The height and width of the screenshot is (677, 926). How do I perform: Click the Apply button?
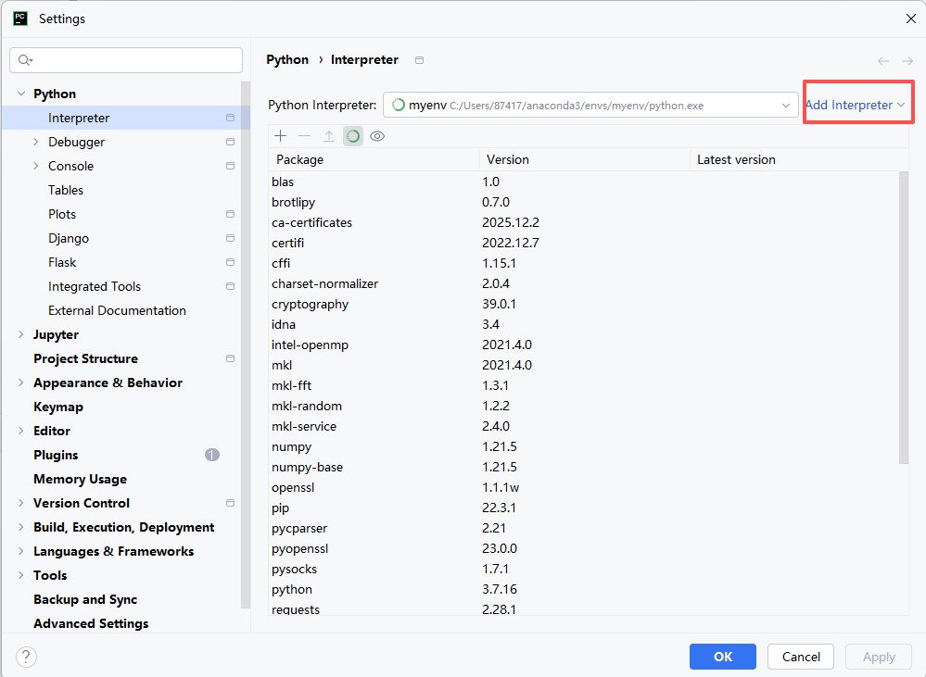(878, 657)
